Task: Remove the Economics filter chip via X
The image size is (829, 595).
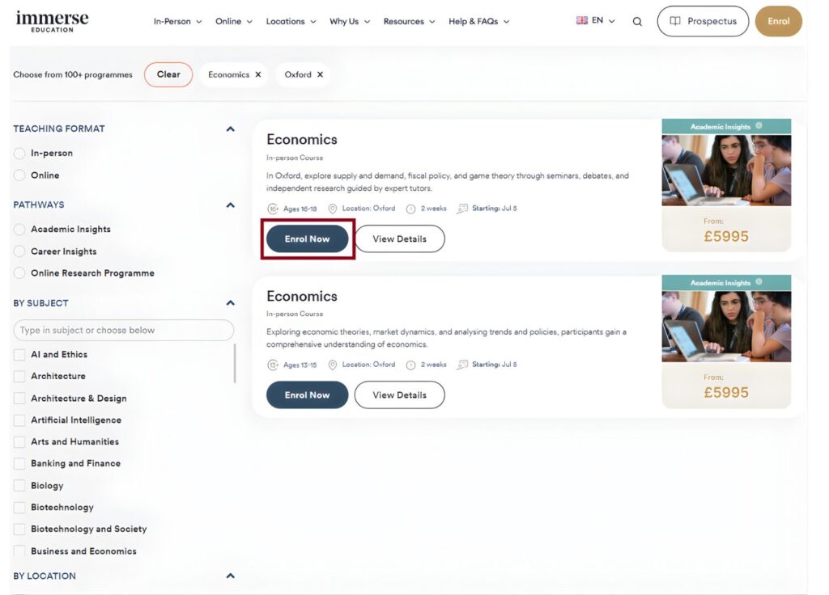Action: click(258, 74)
